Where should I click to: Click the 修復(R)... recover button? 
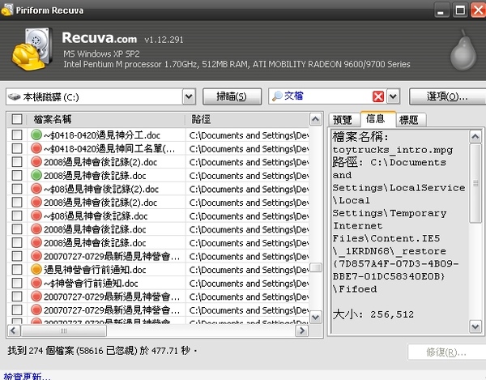pos(446,352)
